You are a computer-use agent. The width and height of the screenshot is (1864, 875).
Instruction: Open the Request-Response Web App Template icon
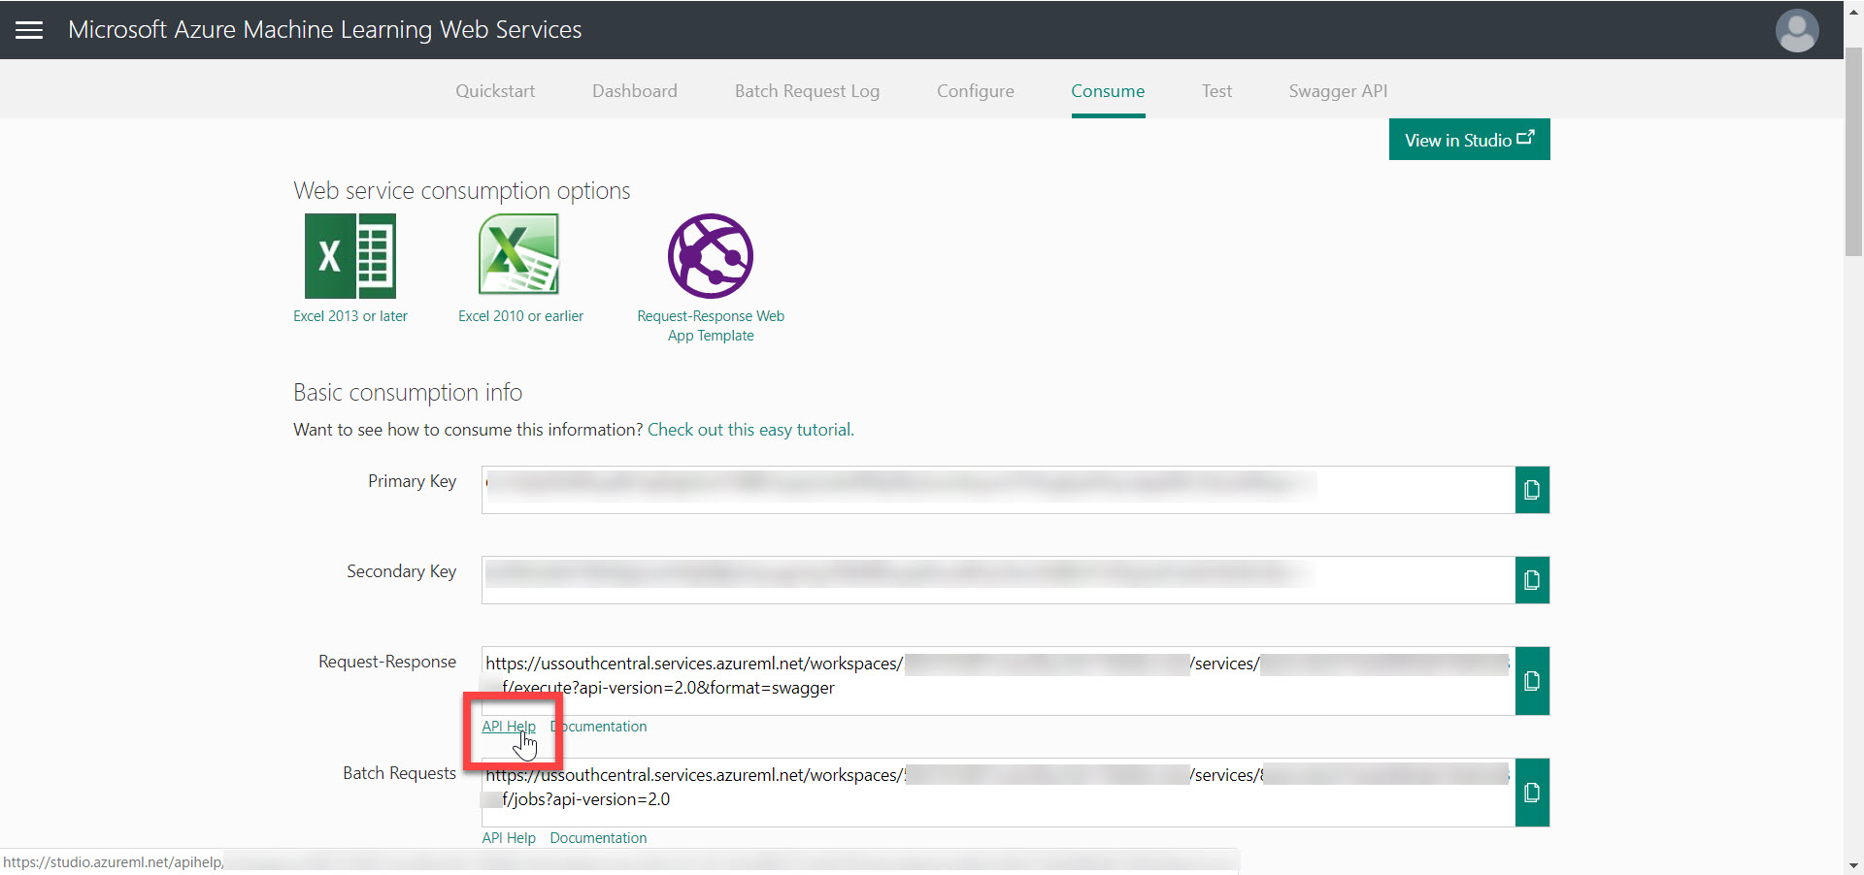click(x=711, y=256)
